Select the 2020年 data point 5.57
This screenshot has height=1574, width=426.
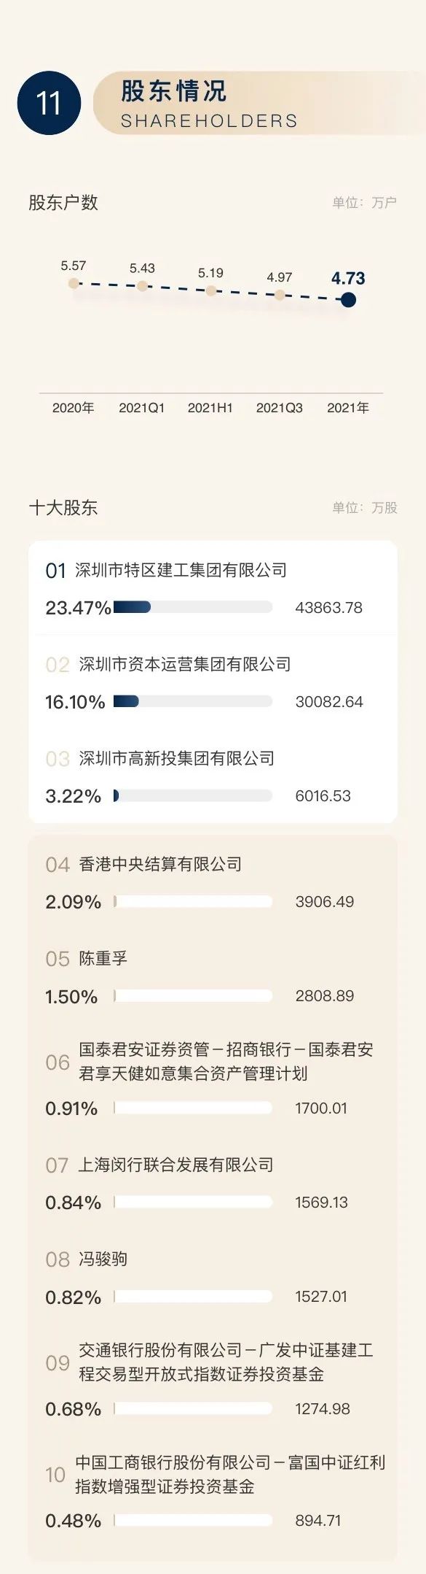coord(74,283)
